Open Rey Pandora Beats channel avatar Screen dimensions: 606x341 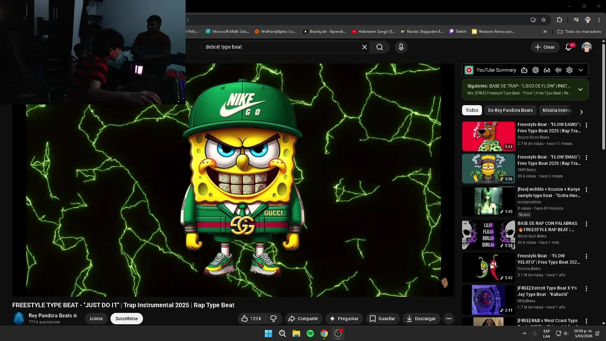18,318
